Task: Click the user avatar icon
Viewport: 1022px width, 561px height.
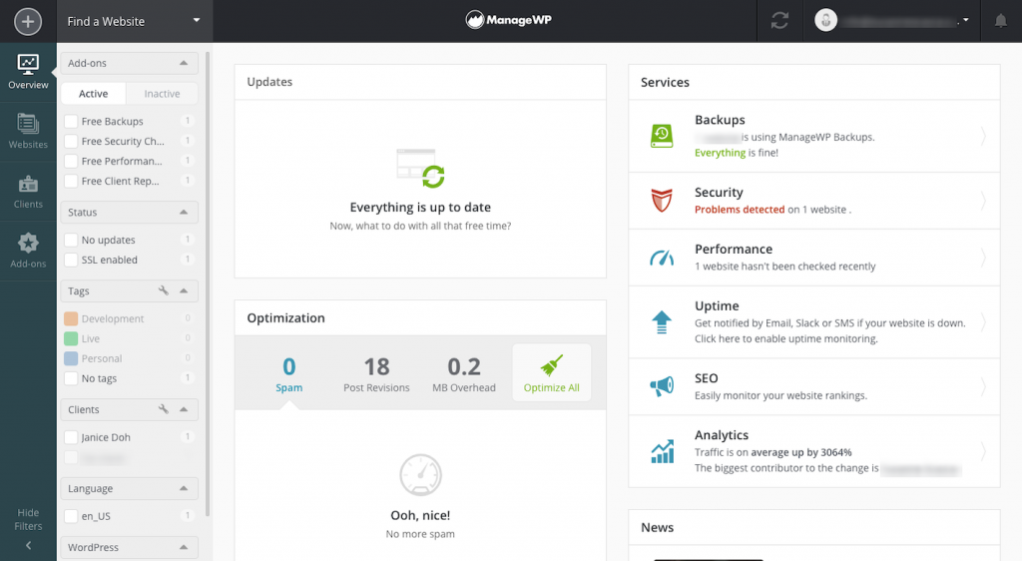Action: pos(825,20)
